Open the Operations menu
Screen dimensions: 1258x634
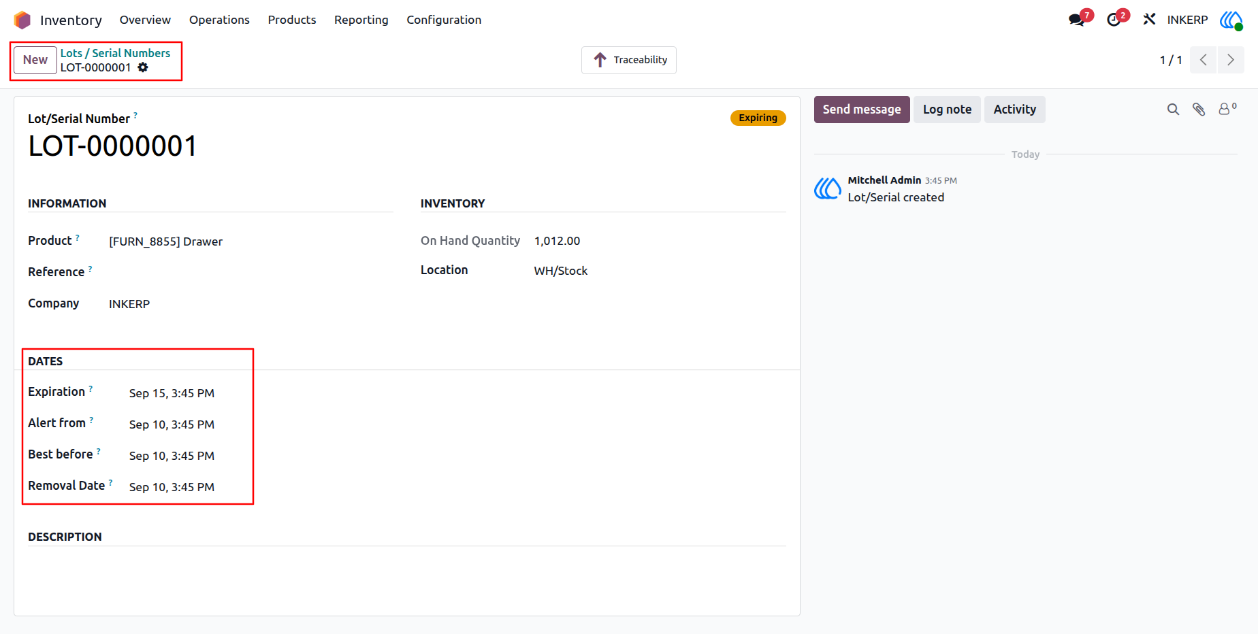coord(219,20)
